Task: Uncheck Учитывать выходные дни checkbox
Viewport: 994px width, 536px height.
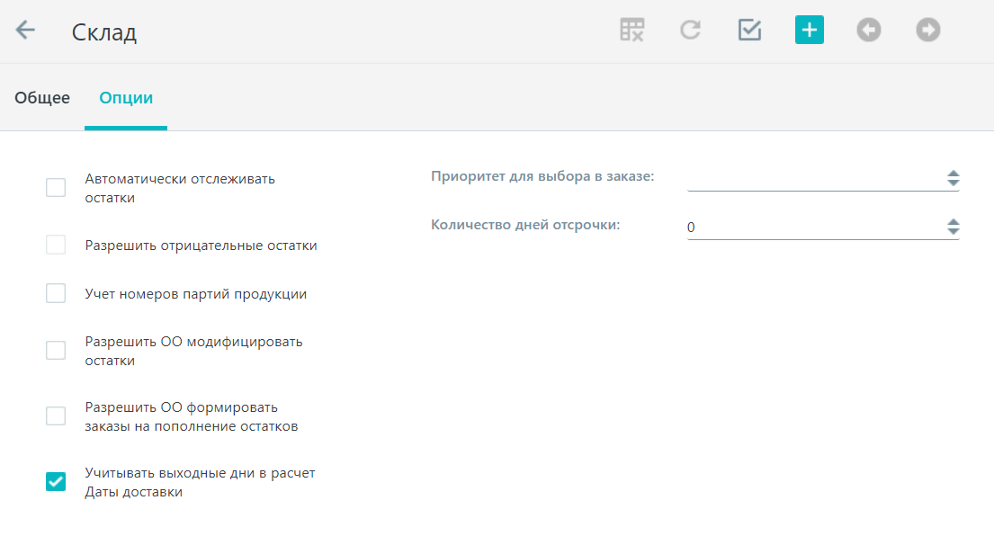Action: [56, 481]
